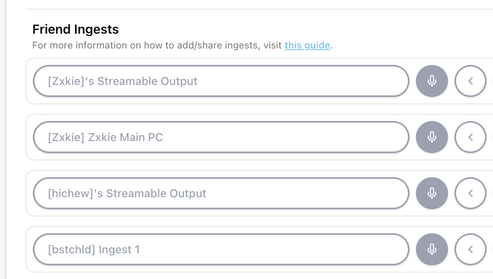
Task: Open the "this guide" link
Action: 307,45
